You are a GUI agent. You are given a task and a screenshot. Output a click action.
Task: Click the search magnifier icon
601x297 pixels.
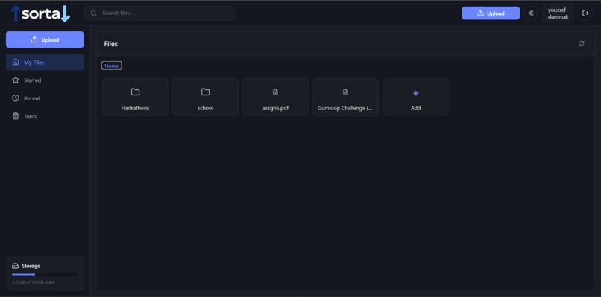[93, 13]
